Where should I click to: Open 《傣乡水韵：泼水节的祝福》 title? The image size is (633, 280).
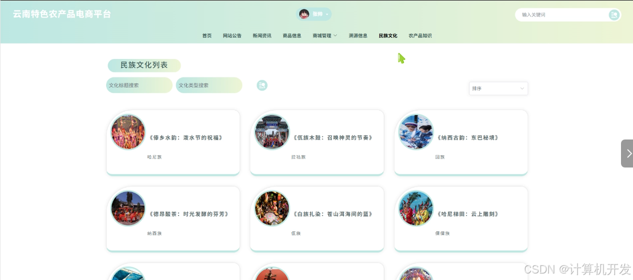[x=186, y=137]
